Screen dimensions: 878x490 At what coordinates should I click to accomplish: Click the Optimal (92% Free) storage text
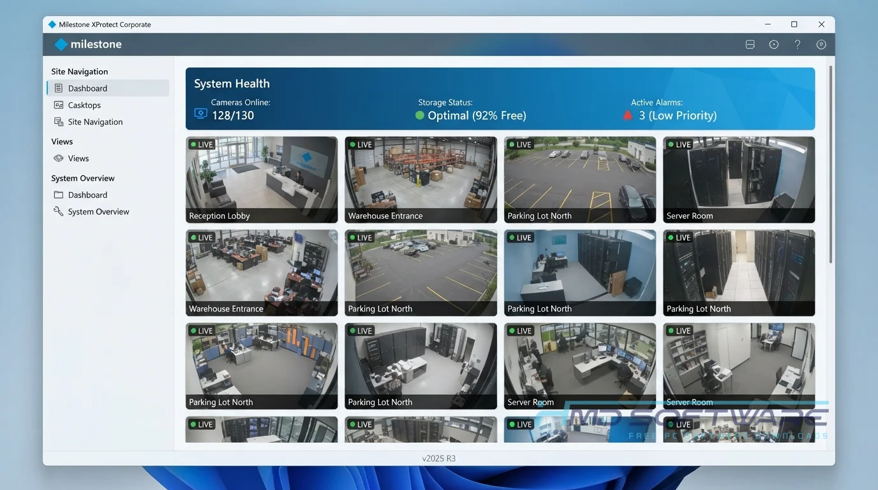point(477,115)
